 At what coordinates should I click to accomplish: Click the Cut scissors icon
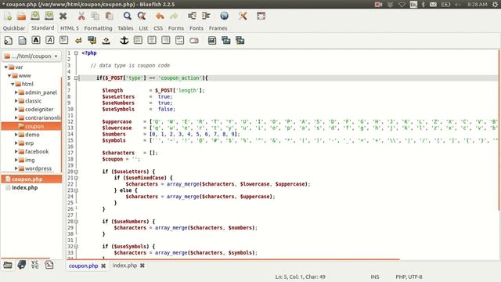click(81, 16)
